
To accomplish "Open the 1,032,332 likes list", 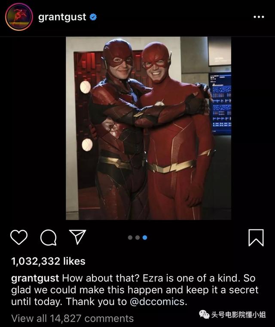I will point(48,261).
